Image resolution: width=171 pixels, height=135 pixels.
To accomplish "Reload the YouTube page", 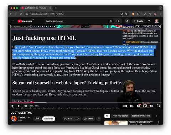I will click(21, 14).
